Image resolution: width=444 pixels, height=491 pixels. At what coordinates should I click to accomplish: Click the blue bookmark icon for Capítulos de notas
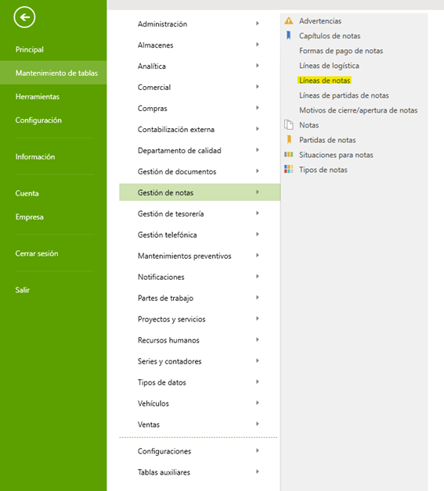pos(288,36)
